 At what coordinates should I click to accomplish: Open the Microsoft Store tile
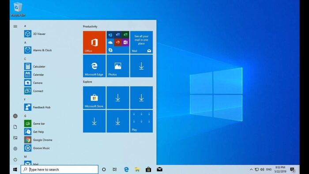pos(94,98)
